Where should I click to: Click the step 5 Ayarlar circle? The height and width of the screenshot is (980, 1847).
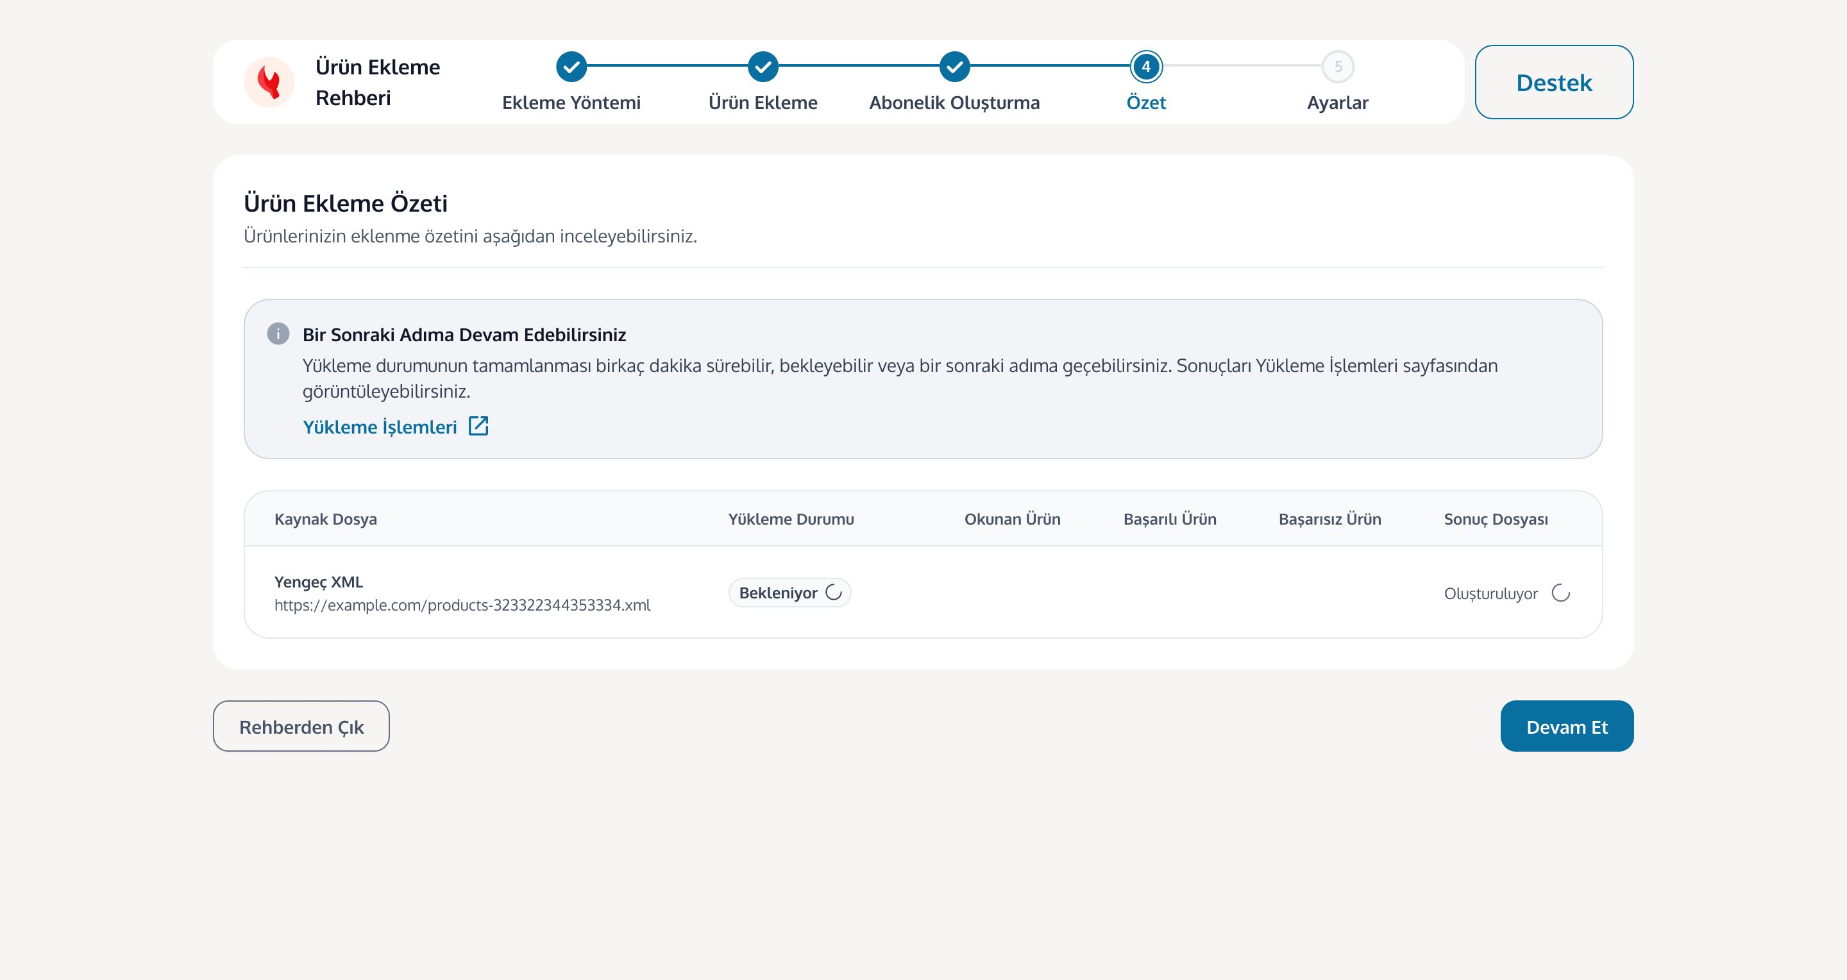pos(1337,67)
